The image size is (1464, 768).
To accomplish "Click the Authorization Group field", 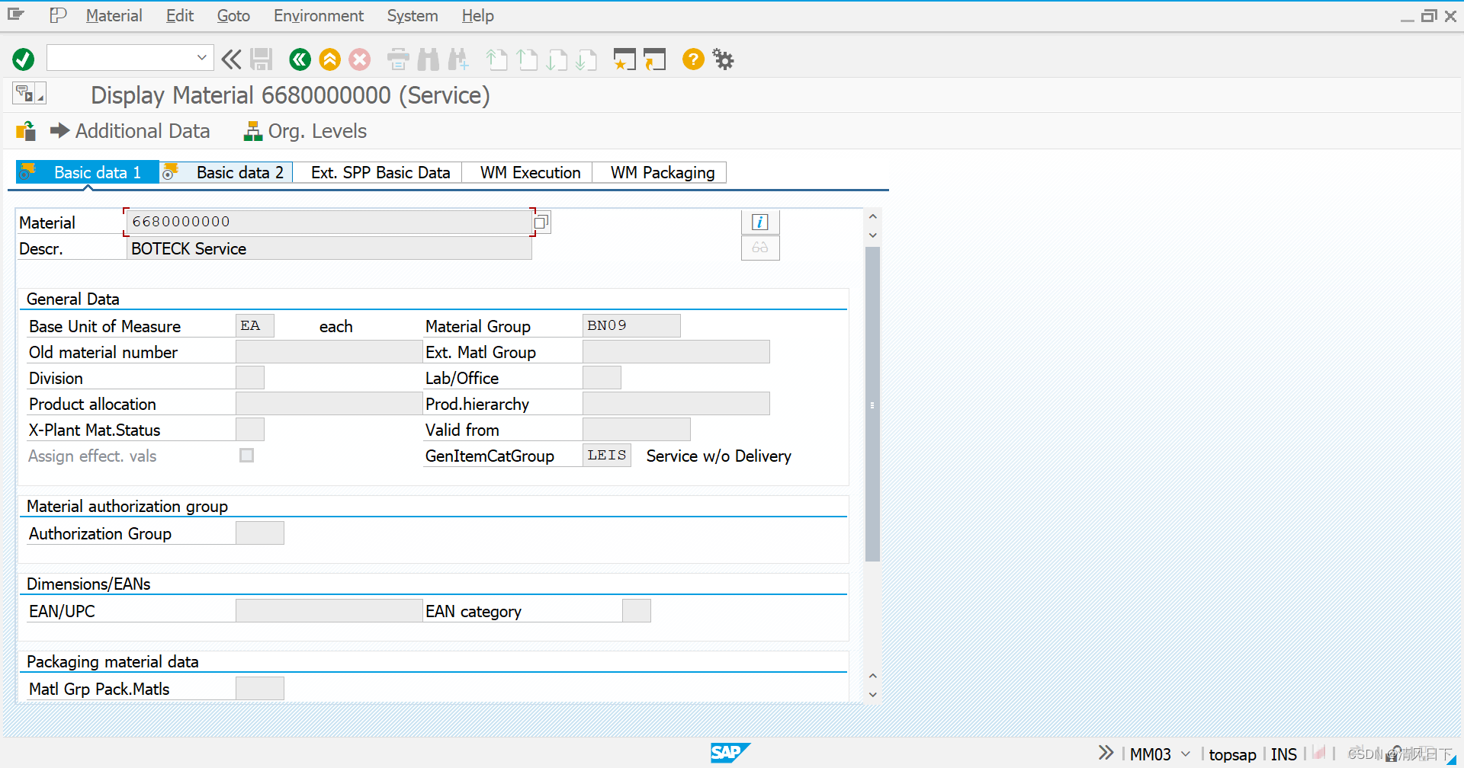I will [260, 533].
